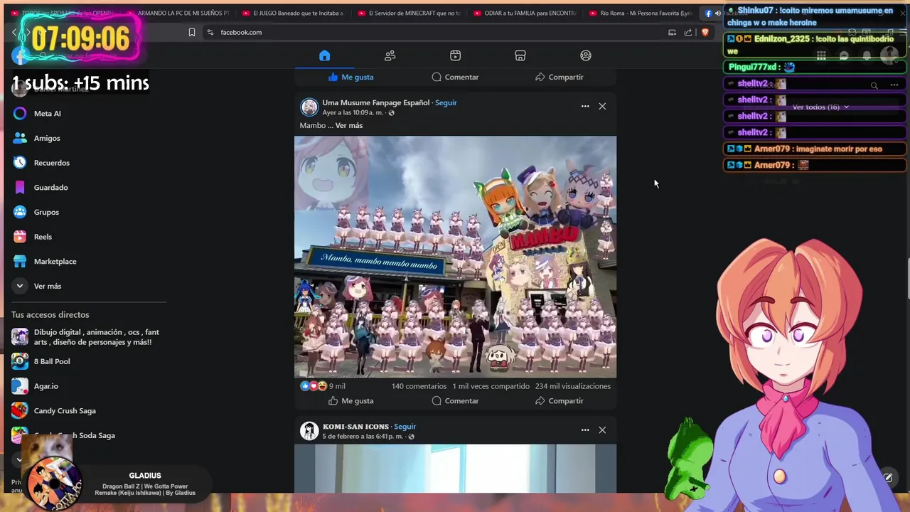Click the new message pencil icon
Viewport: 910px width, 512px height.
tap(888, 478)
